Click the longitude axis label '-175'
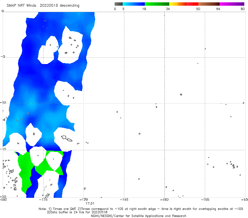This screenshot has height=218, width=248. coord(44,200)
